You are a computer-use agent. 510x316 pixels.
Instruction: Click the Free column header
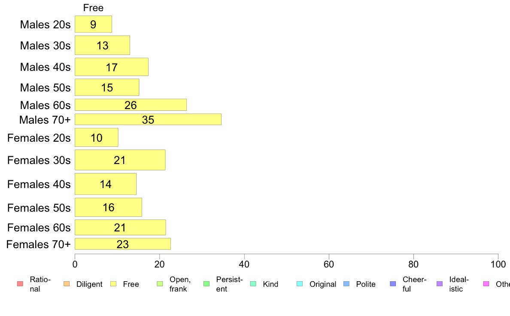click(x=93, y=8)
